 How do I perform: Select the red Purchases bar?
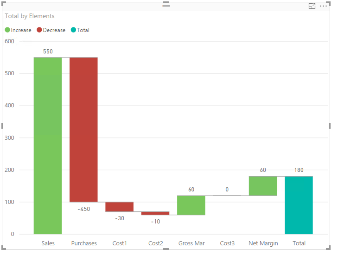pyautogui.click(x=83, y=130)
